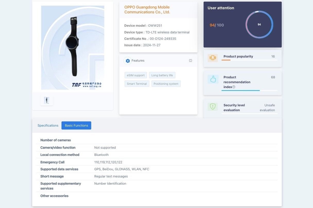Open the Basic Functions tab

76,126
